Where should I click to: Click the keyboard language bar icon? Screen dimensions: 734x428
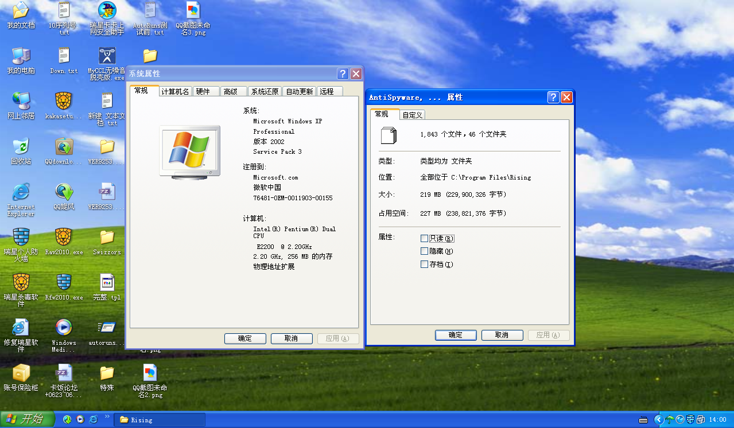(643, 420)
